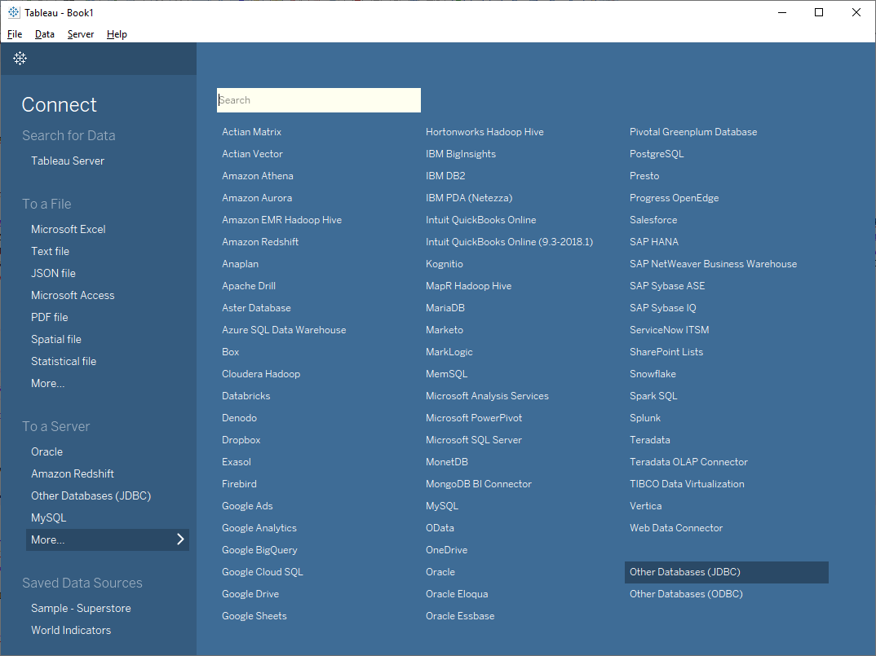Select Other Databases (ODBC) connector
The image size is (876, 656).
point(686,594)
